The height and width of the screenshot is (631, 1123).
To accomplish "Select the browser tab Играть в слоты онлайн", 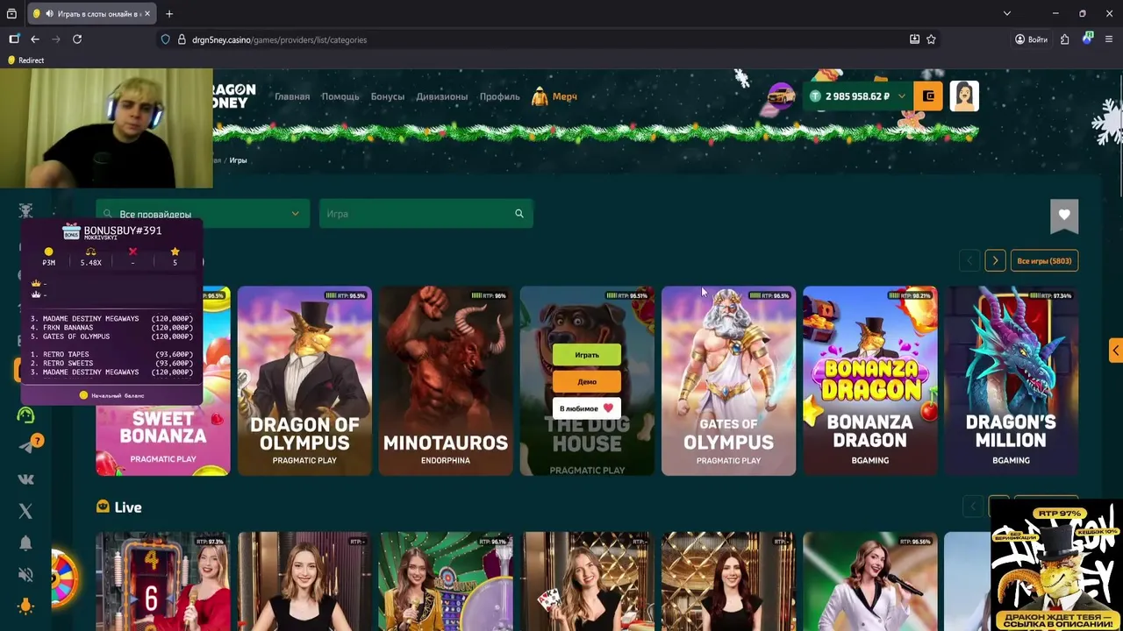I will point(91,13).
